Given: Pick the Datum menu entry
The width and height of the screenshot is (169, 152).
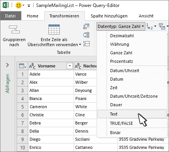Looking at the screenshot, I should (117, 79).
